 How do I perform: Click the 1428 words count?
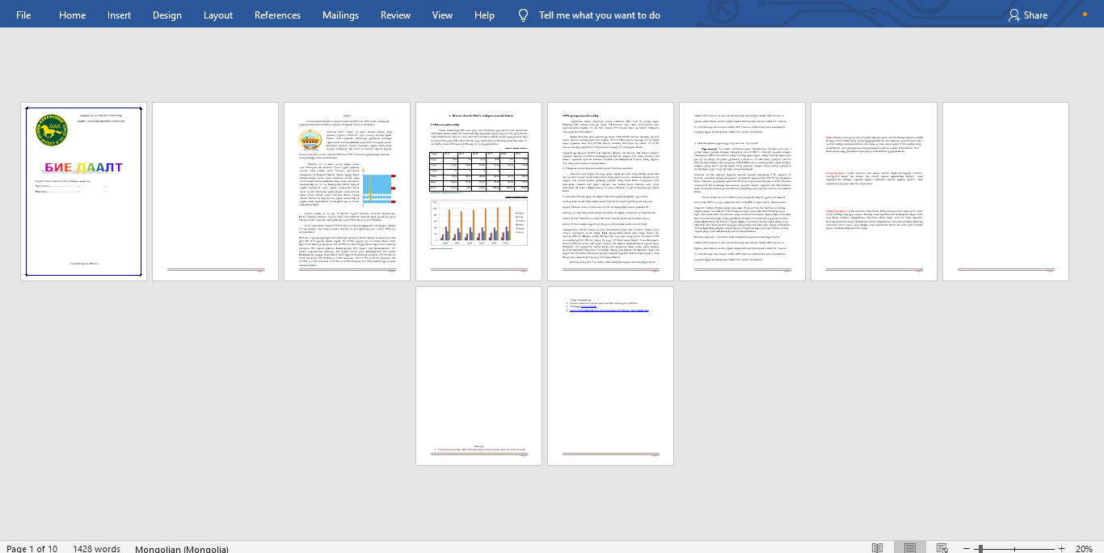(96, 548)
